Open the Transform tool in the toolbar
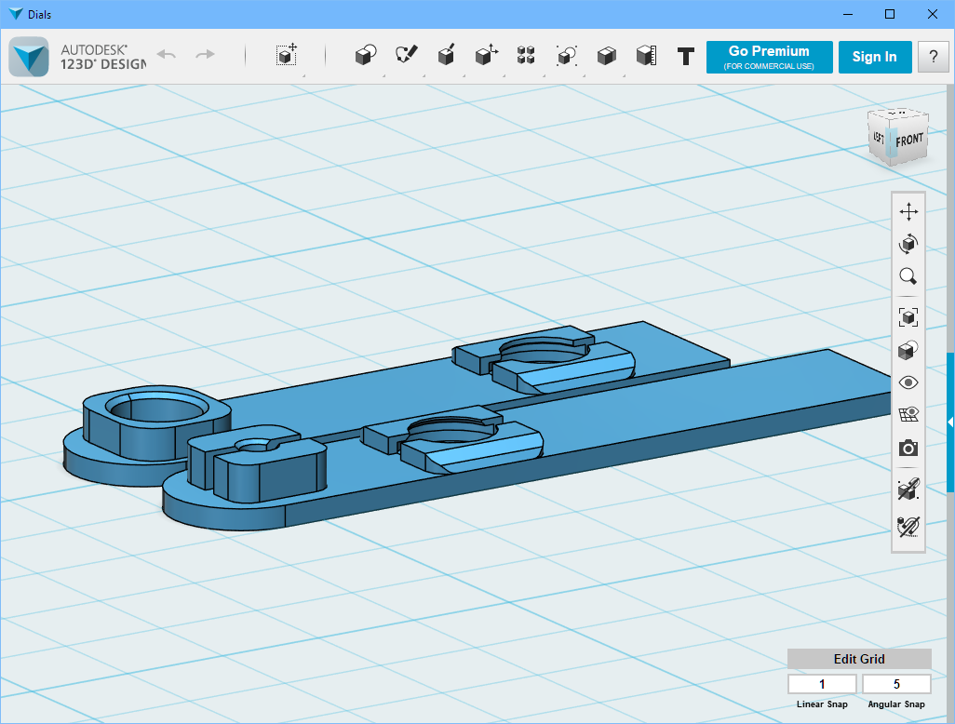Screen dimensions: 955x724 tap(287, 56)
